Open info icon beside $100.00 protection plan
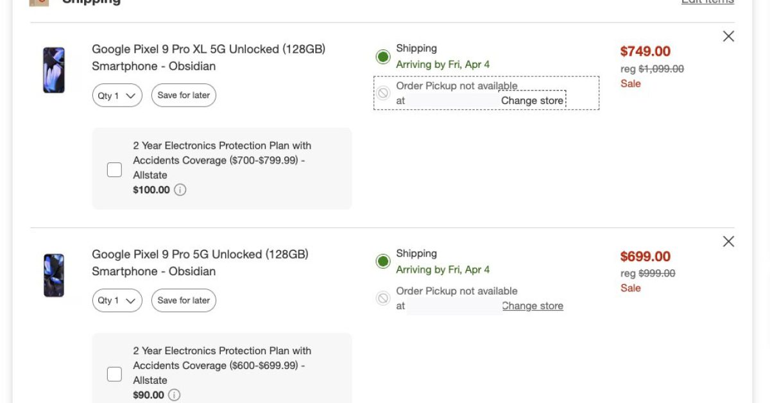 pyautogui.click(x=180, y=190)
